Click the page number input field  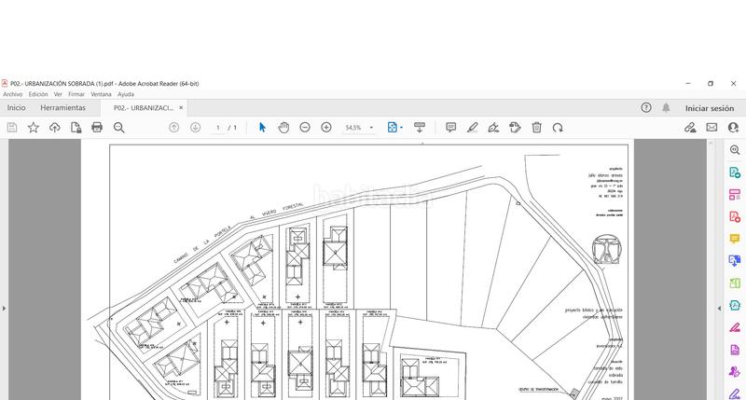217,128
